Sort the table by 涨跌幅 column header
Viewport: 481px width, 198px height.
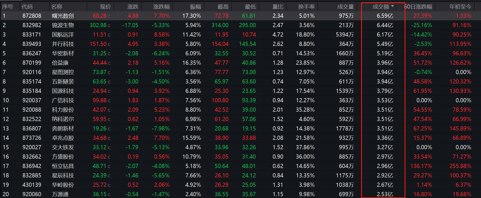161,7
